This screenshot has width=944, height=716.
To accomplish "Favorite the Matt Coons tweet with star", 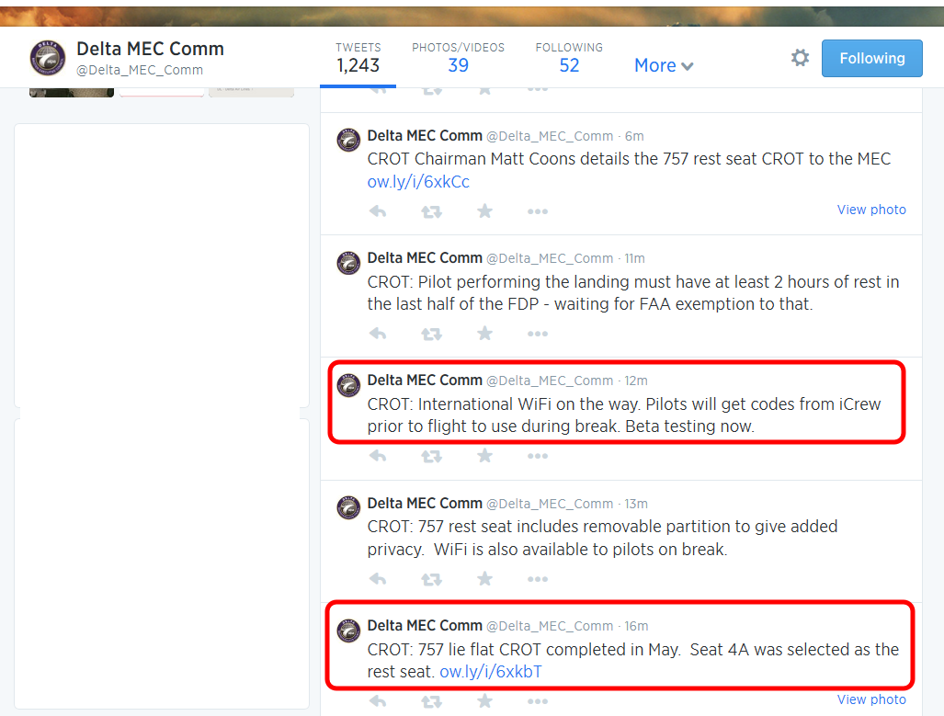I will click(484, 211).
